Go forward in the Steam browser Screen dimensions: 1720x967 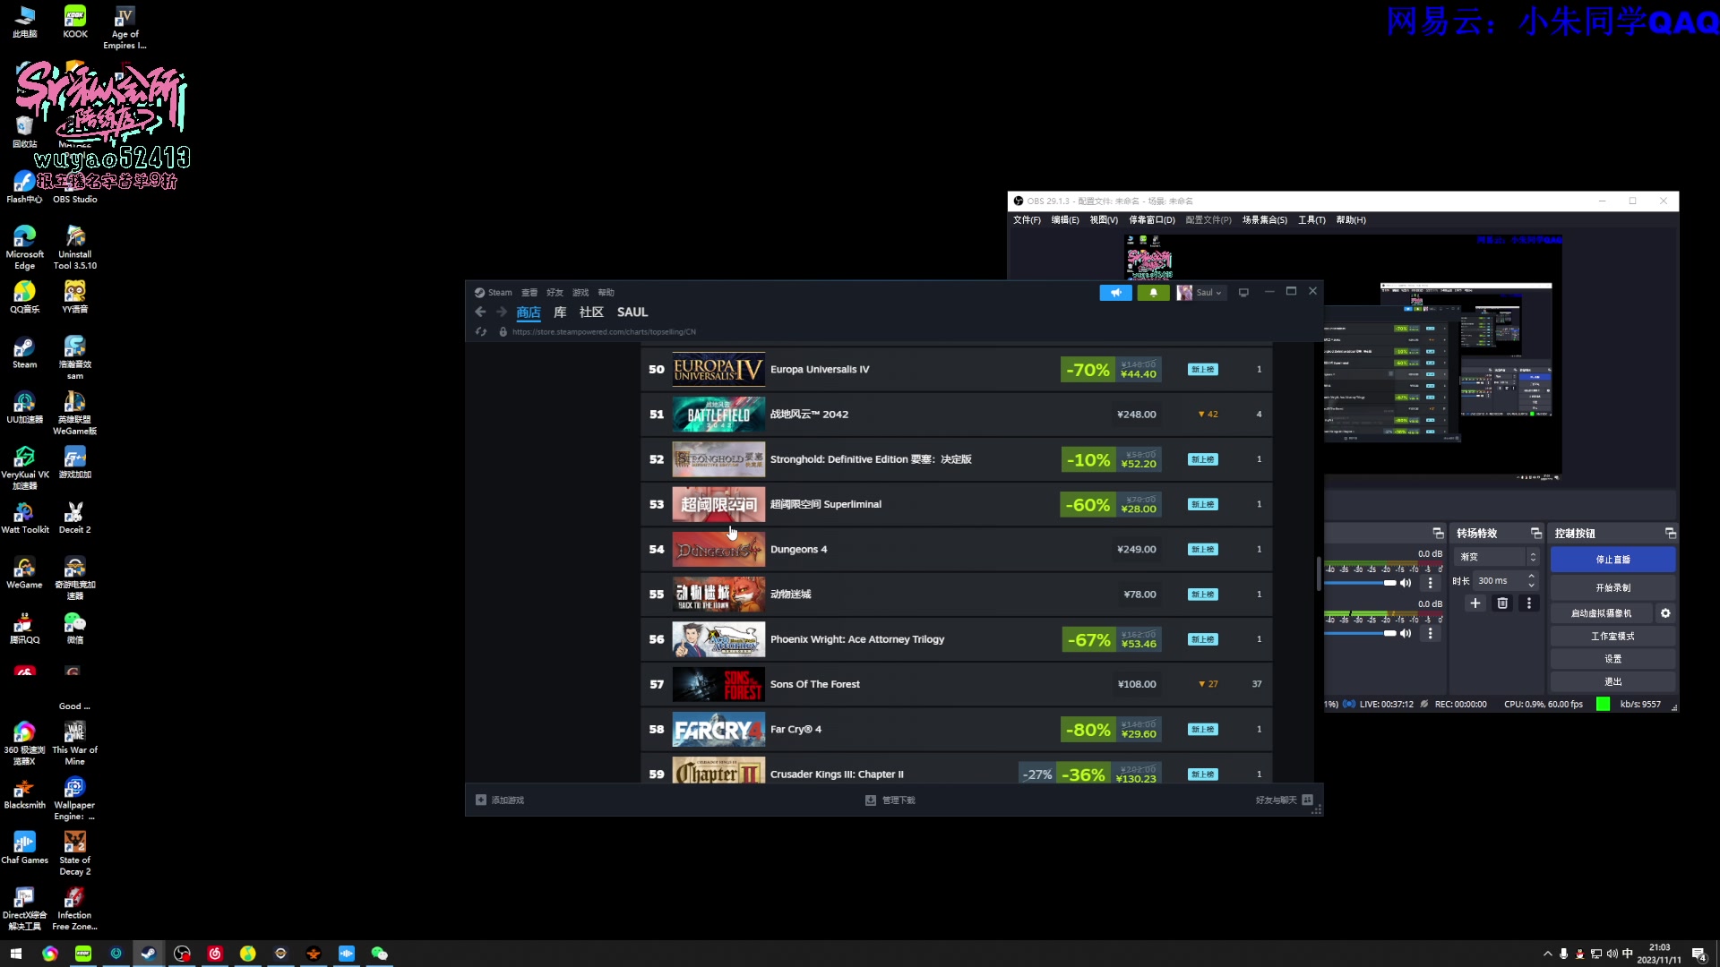point(502,312)
